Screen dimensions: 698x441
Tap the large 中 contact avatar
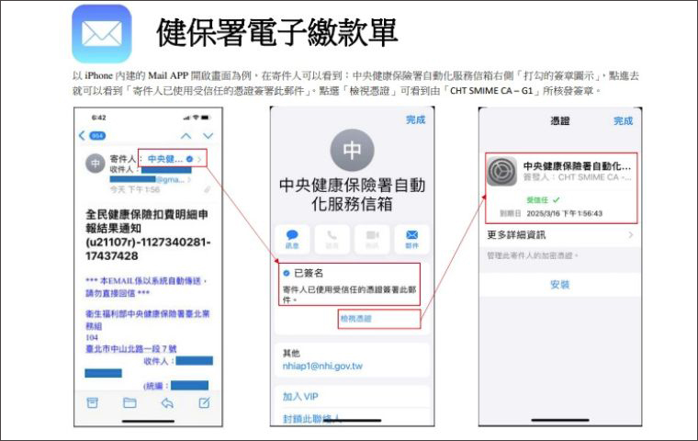coord(352,150)
